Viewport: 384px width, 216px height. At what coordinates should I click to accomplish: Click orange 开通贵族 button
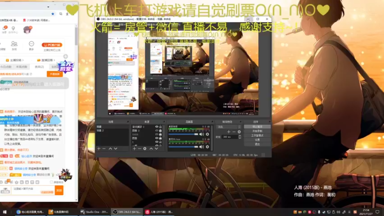[x=55, y=74]
